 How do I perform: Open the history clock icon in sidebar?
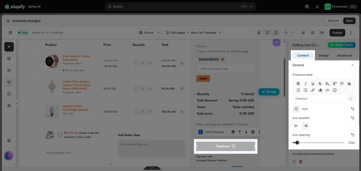point(9,94)
